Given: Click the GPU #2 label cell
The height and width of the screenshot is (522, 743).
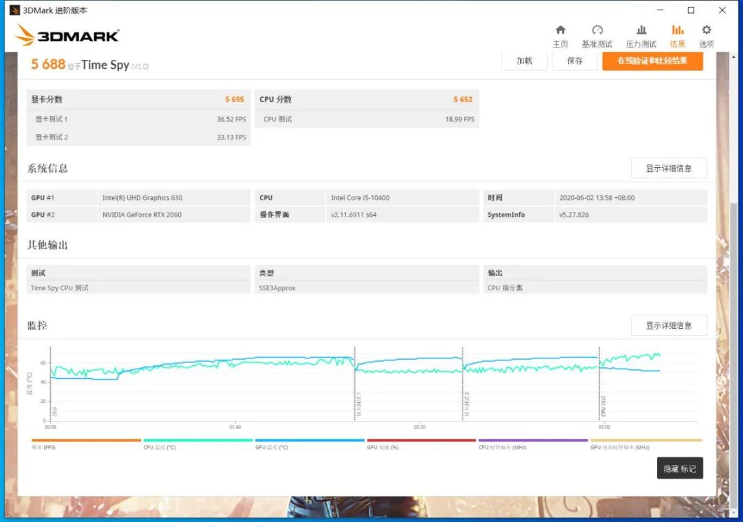Looking at the screenshot, I should [62, 215].
